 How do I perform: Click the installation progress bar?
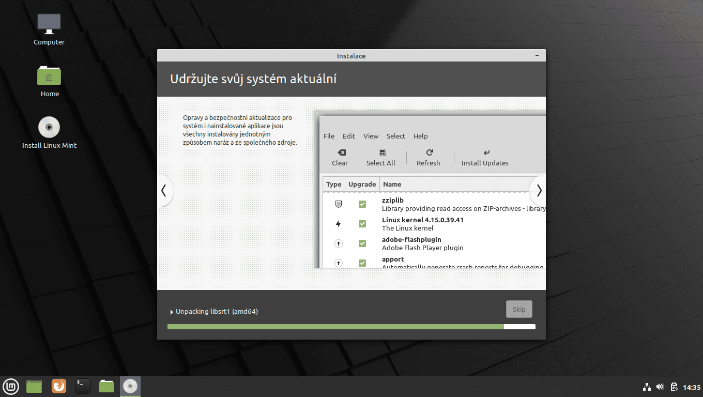click(351, 326)
